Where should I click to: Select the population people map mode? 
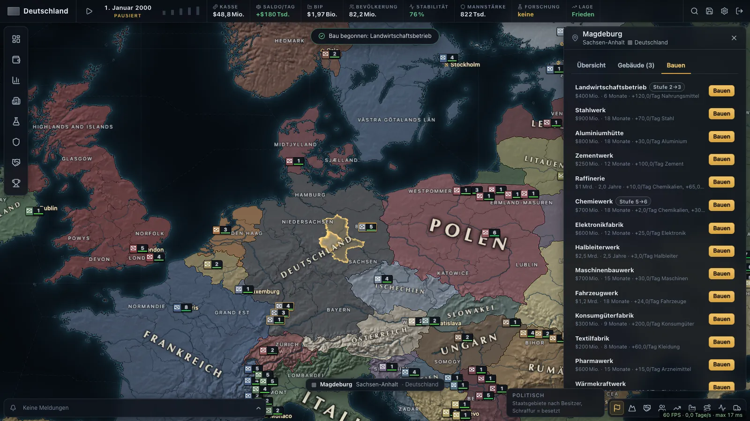click(662, 408)
